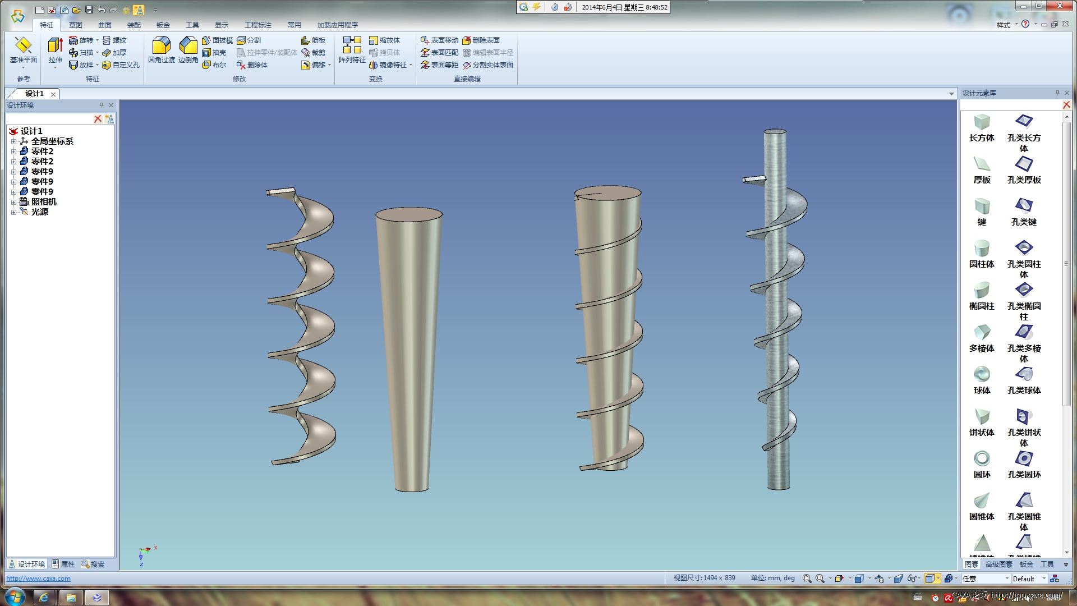
Task: Open Internet Explorer from the taskbar
Action: pyautogui.click(x=44, y=598)
